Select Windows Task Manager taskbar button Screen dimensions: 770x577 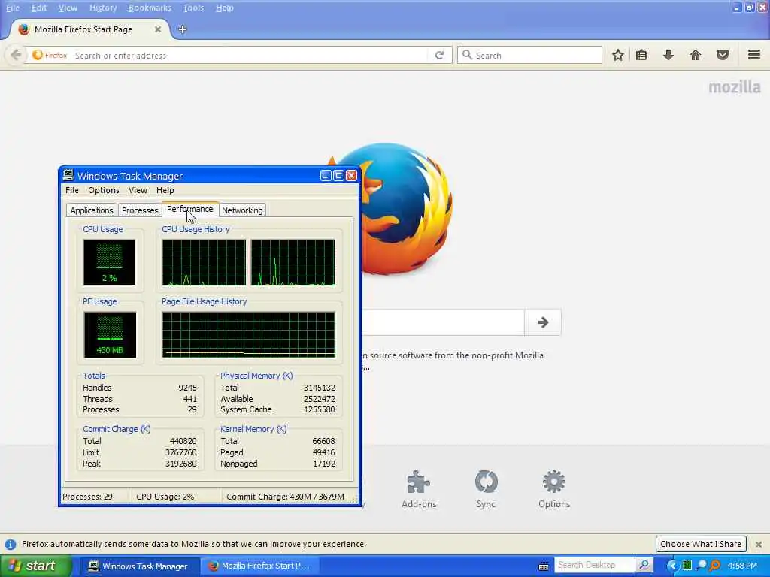click(138, 566)
